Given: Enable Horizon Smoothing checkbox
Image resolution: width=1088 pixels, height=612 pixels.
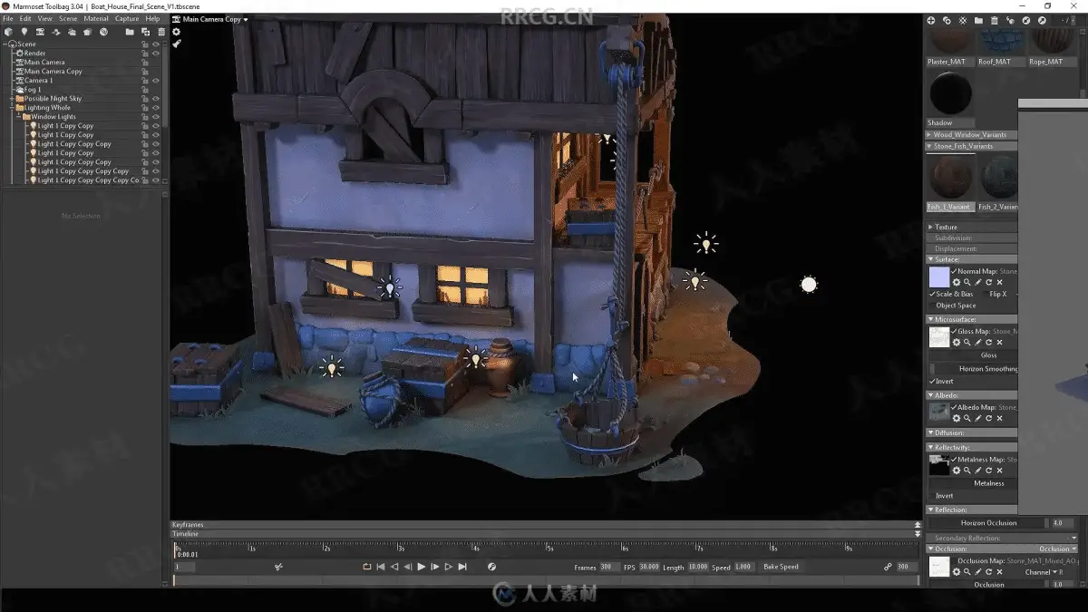Looking at the screenshot, I should (x=932, y=369).
